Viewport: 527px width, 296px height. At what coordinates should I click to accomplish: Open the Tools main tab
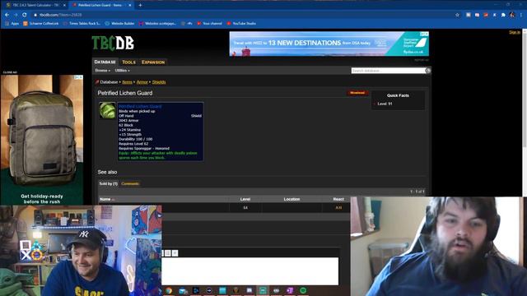tap(128, 62)
